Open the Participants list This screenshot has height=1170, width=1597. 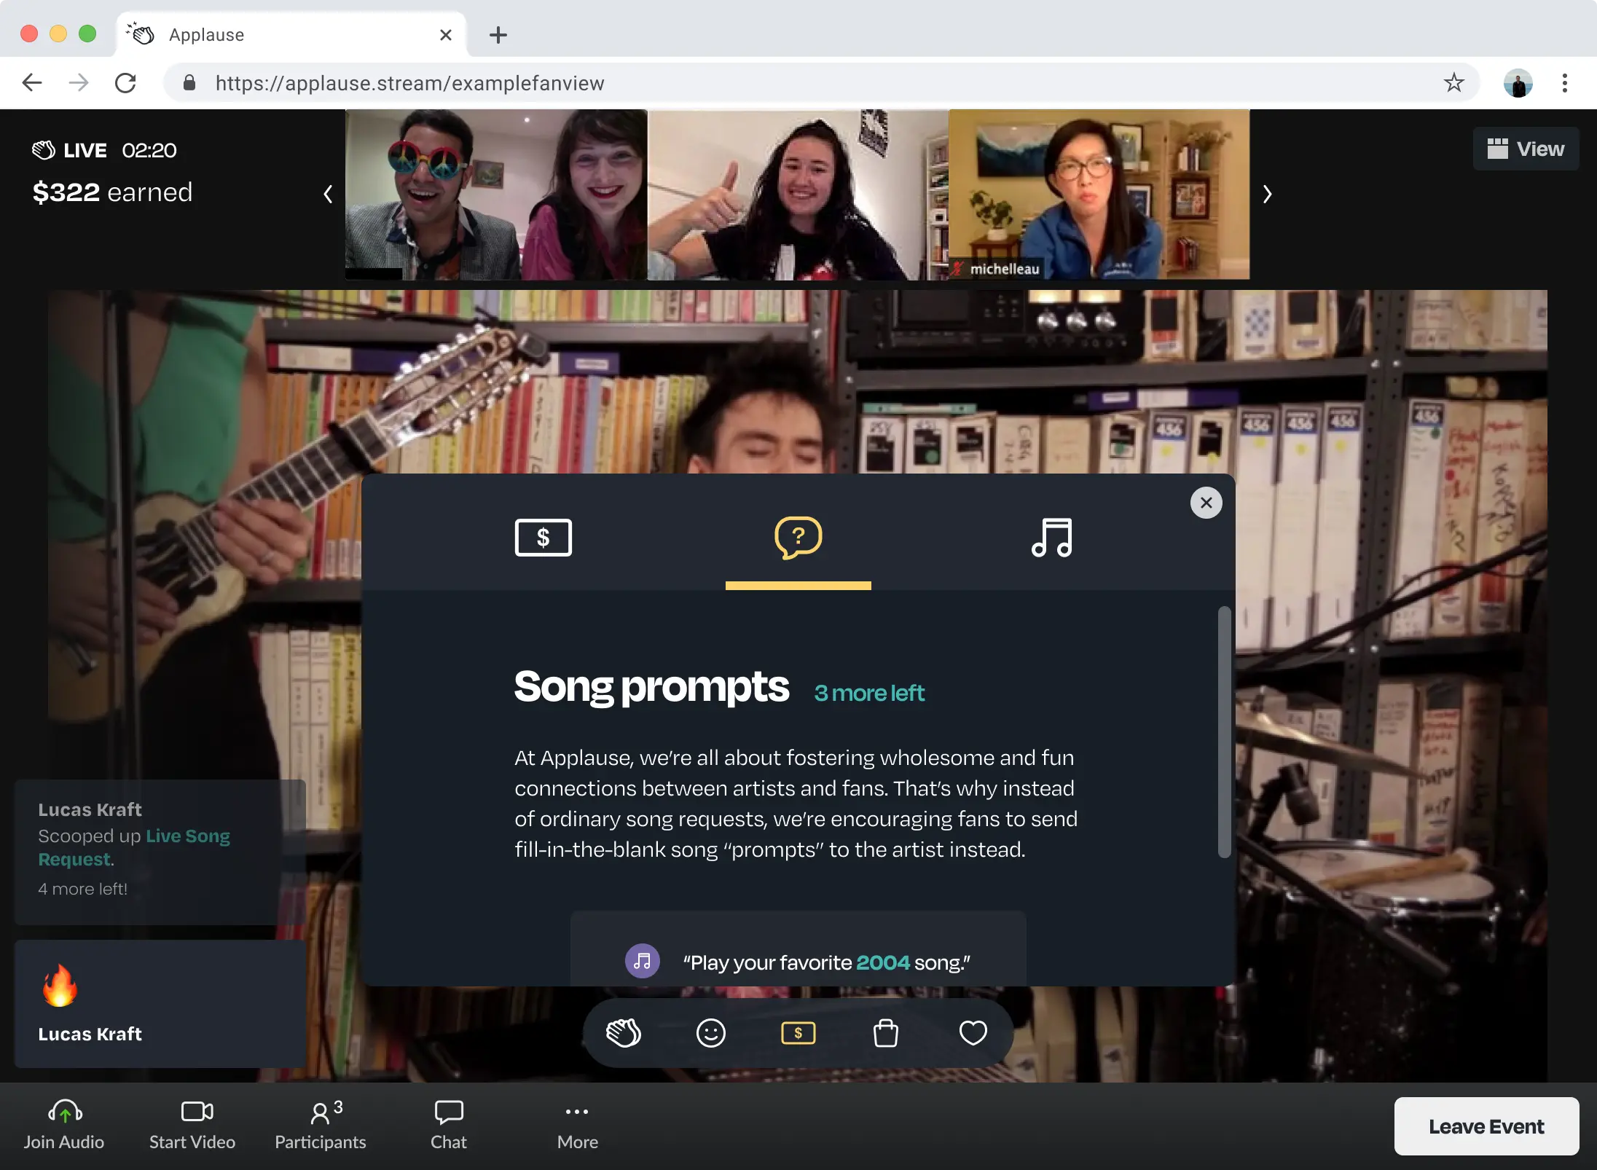tap(321, 1125)
